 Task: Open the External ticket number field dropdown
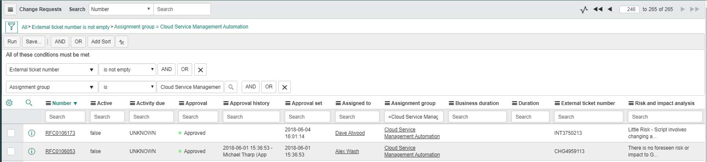(x=52, y=70)
